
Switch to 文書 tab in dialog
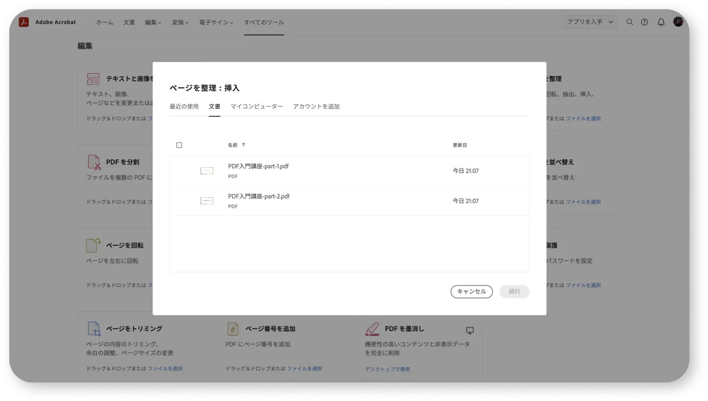click(x=214, y=107)
